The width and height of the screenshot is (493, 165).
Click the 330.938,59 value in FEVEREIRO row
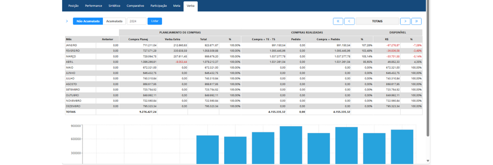tap(180, 51)
